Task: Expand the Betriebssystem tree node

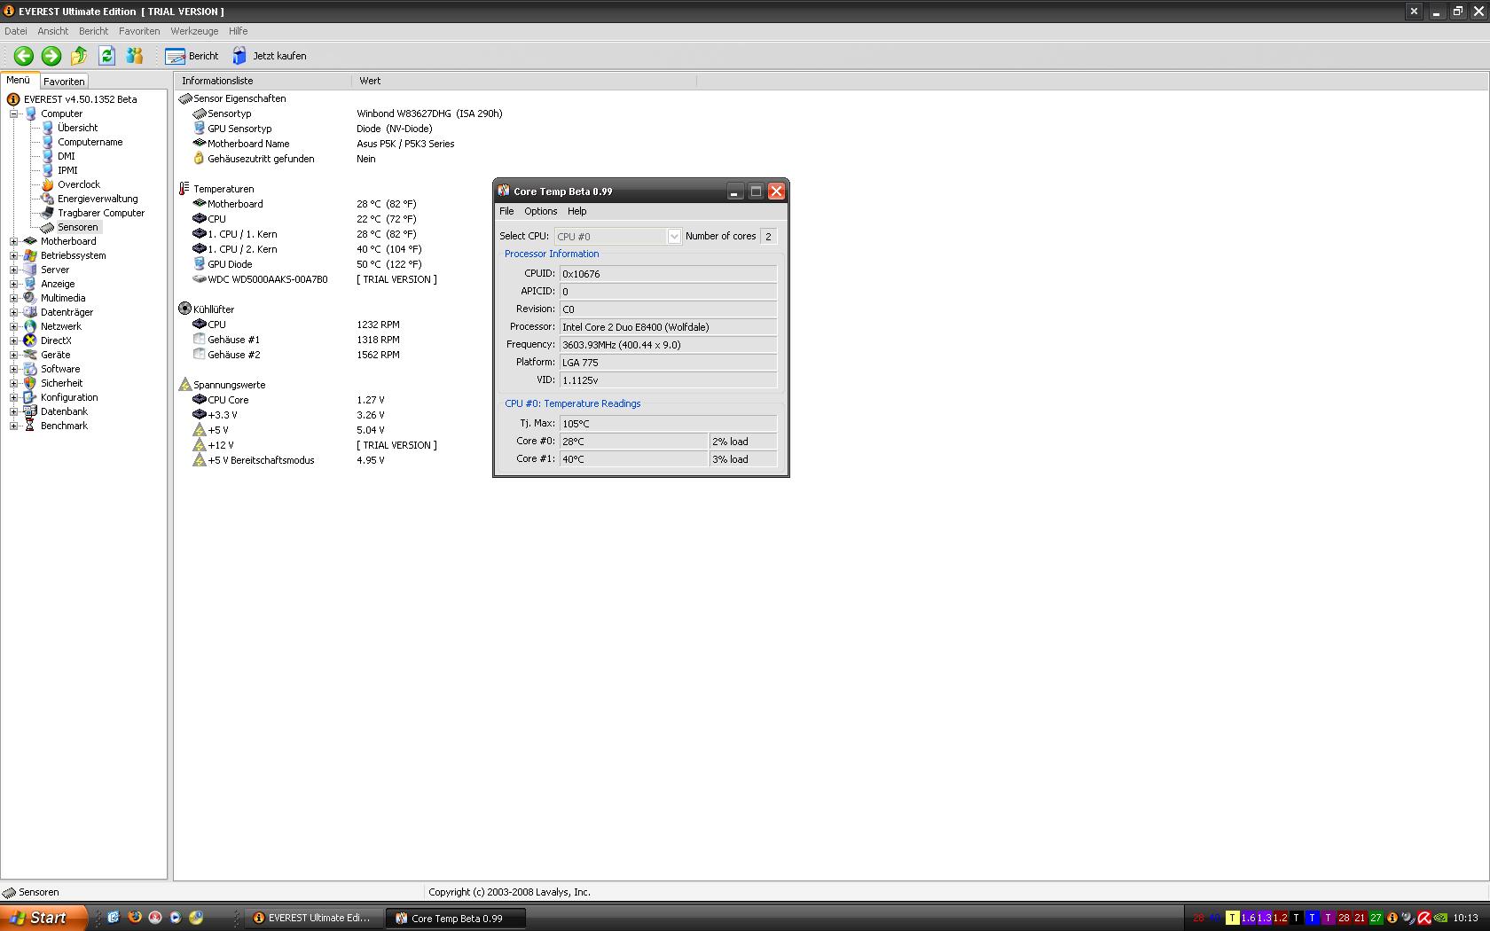Action: coord(13,255)
